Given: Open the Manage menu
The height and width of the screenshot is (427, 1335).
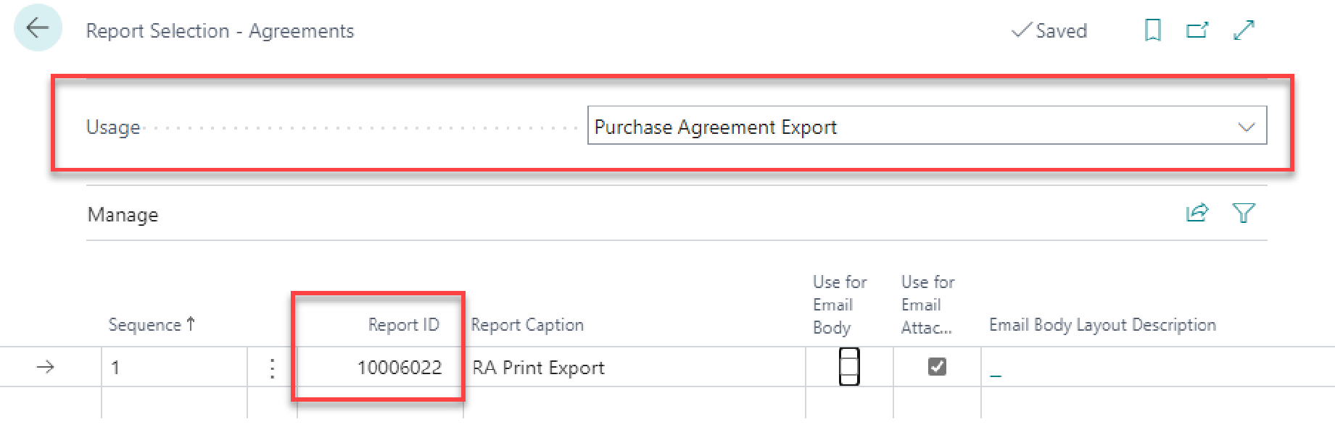Looking at the screenshot, I should coord(123,215).
